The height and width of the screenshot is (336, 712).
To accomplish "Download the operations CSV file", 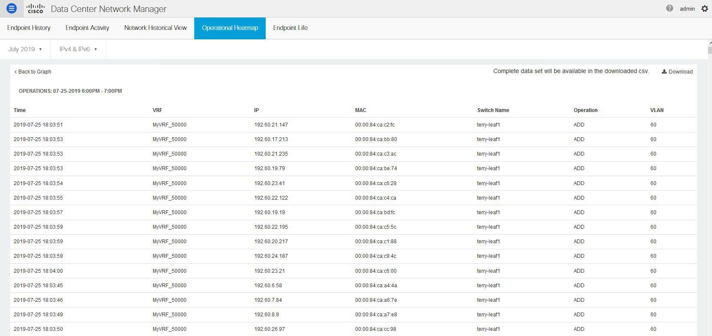I will (677, 72).
